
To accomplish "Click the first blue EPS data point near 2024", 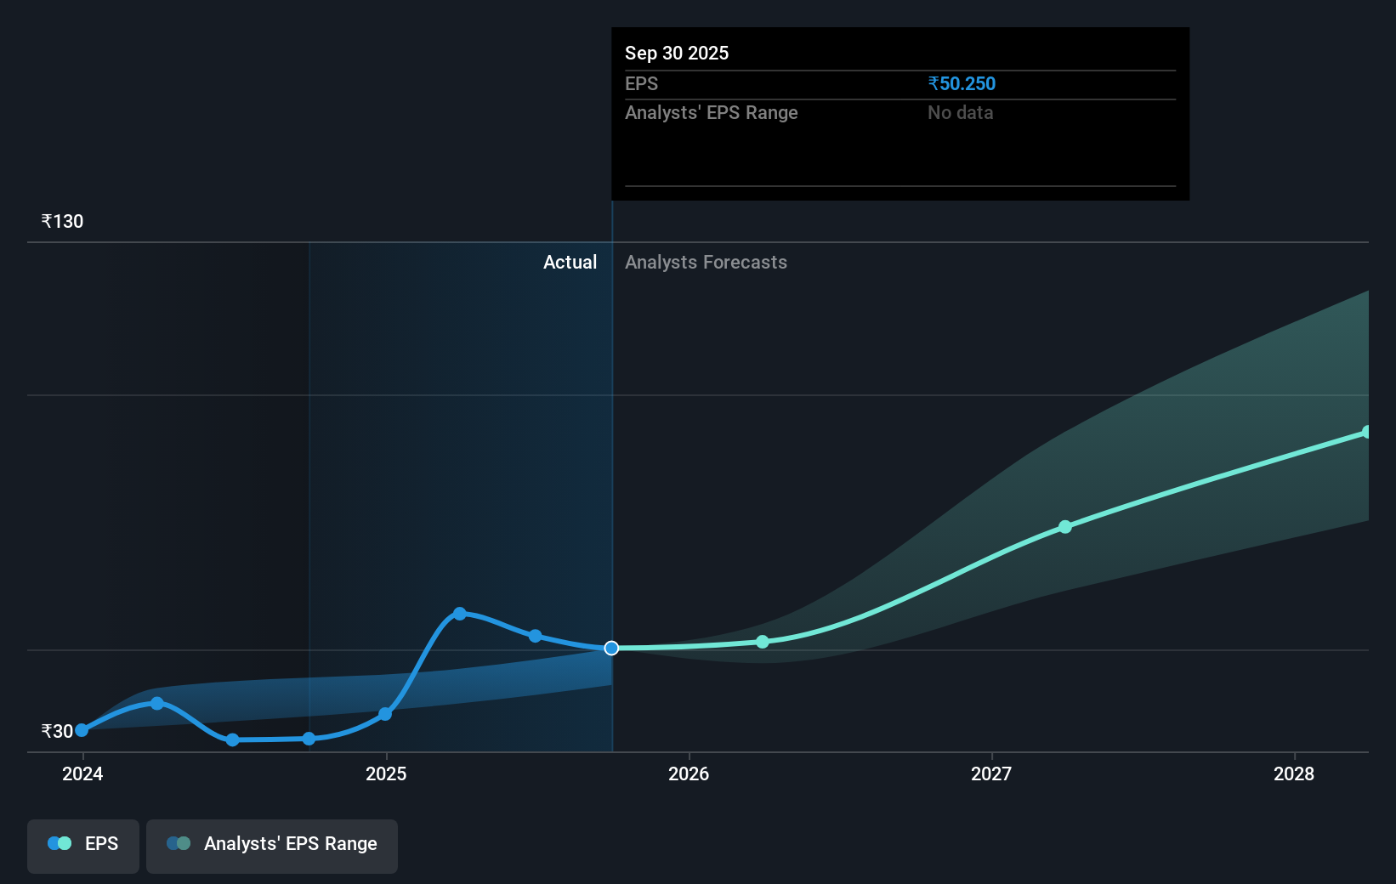I will [81, 729].
